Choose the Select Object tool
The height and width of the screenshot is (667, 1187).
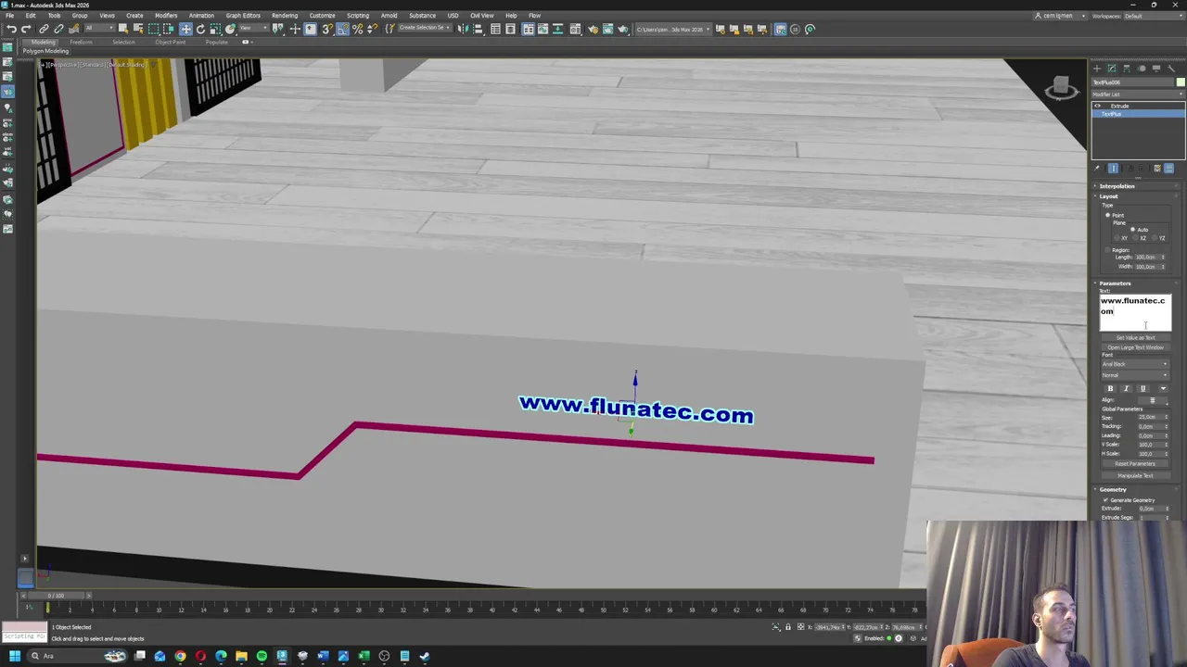[123, 29]
